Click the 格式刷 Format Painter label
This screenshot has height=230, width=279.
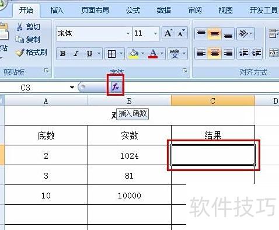pyautogui.click(x=37, y=53)
